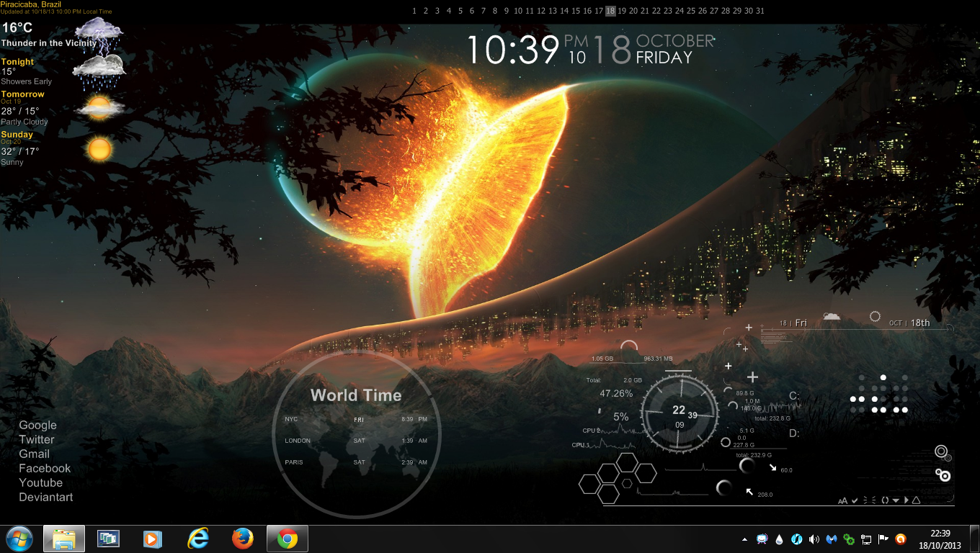
Task: Click the PARIS row in World Time
Action: pos(356,462)
